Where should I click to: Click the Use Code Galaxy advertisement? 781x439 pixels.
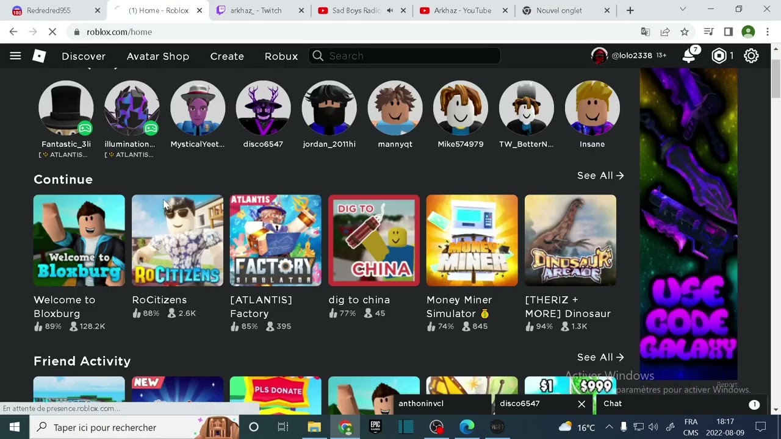point(688,224)
